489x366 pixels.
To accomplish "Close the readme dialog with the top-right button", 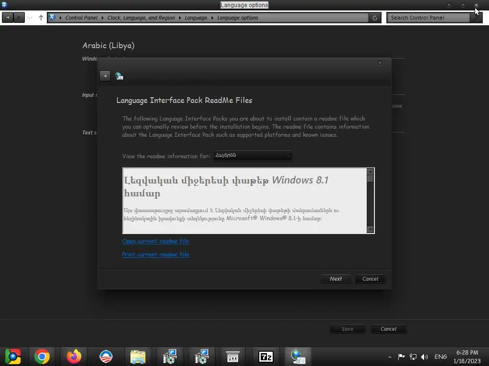I will (380, 63).
